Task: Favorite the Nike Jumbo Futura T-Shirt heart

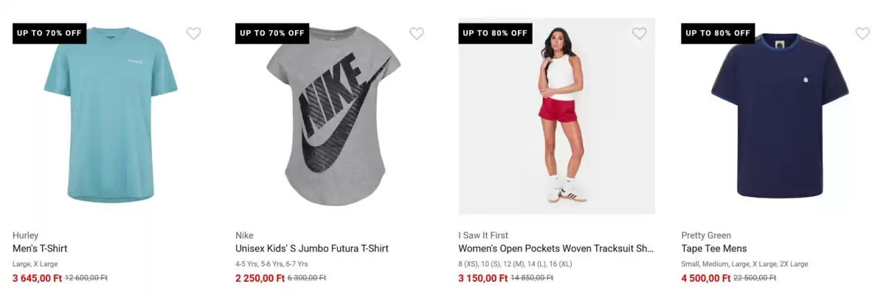Action: 417,33
